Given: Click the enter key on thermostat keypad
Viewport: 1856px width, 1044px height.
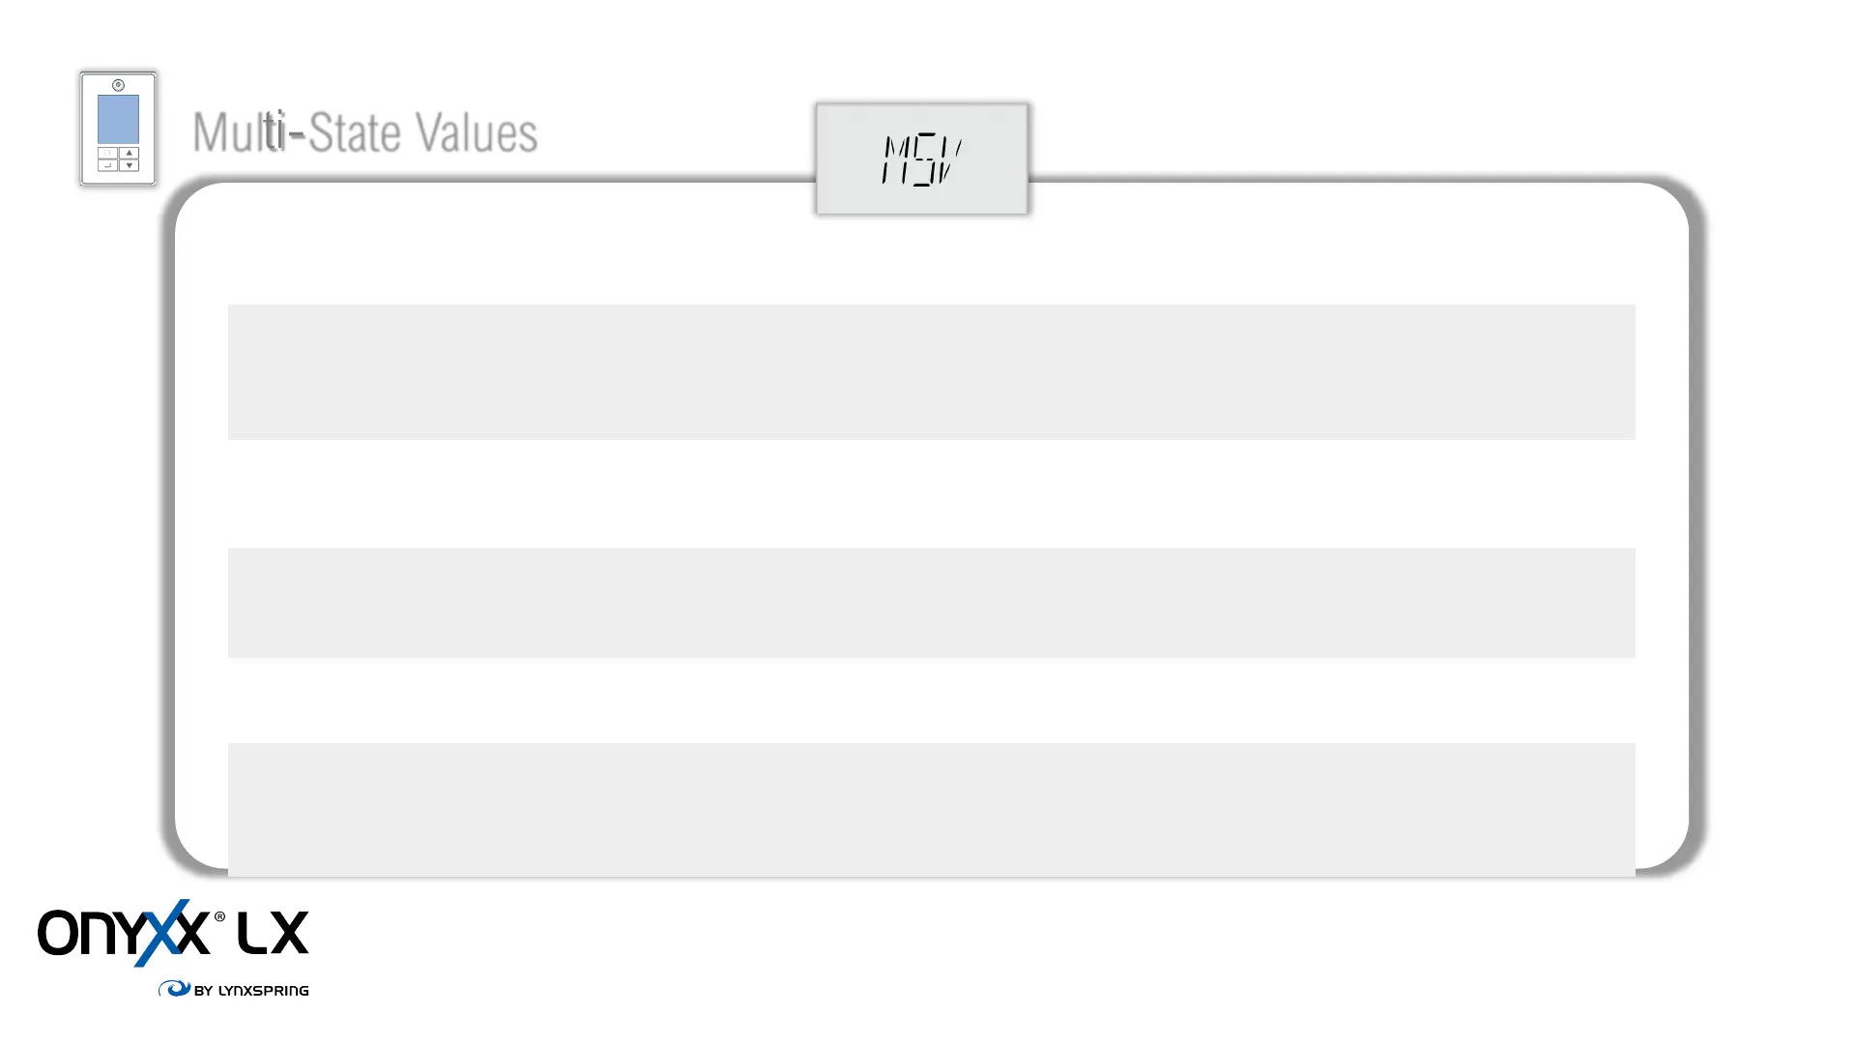Looking at the screenshot, I should 107,165.
